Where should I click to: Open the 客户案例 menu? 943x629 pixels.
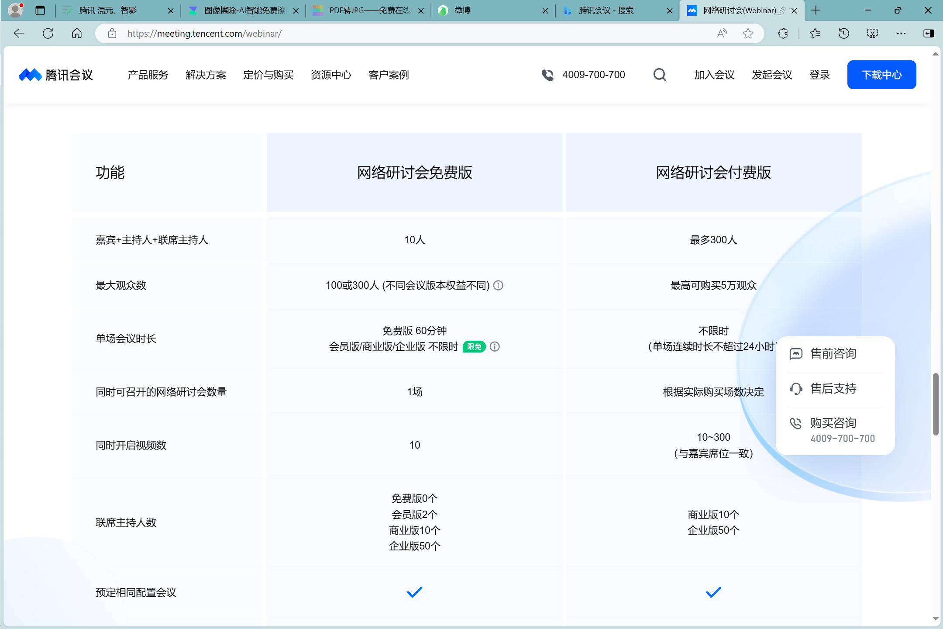click(389, 75)
